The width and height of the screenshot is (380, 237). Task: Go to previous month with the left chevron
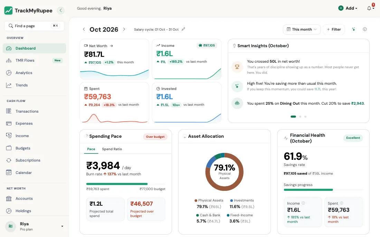[84, 29]
